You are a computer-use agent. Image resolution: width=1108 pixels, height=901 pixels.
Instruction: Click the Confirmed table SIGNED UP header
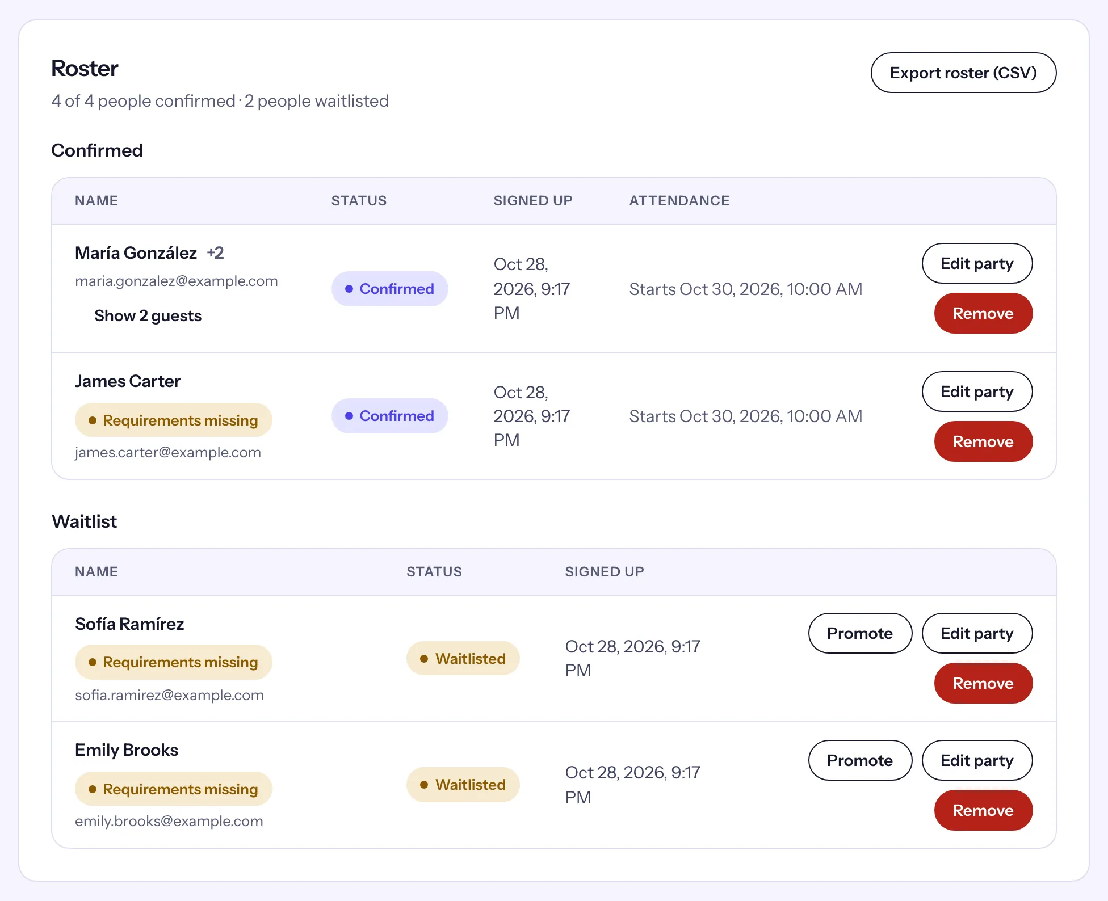click(x=533, y=200)
